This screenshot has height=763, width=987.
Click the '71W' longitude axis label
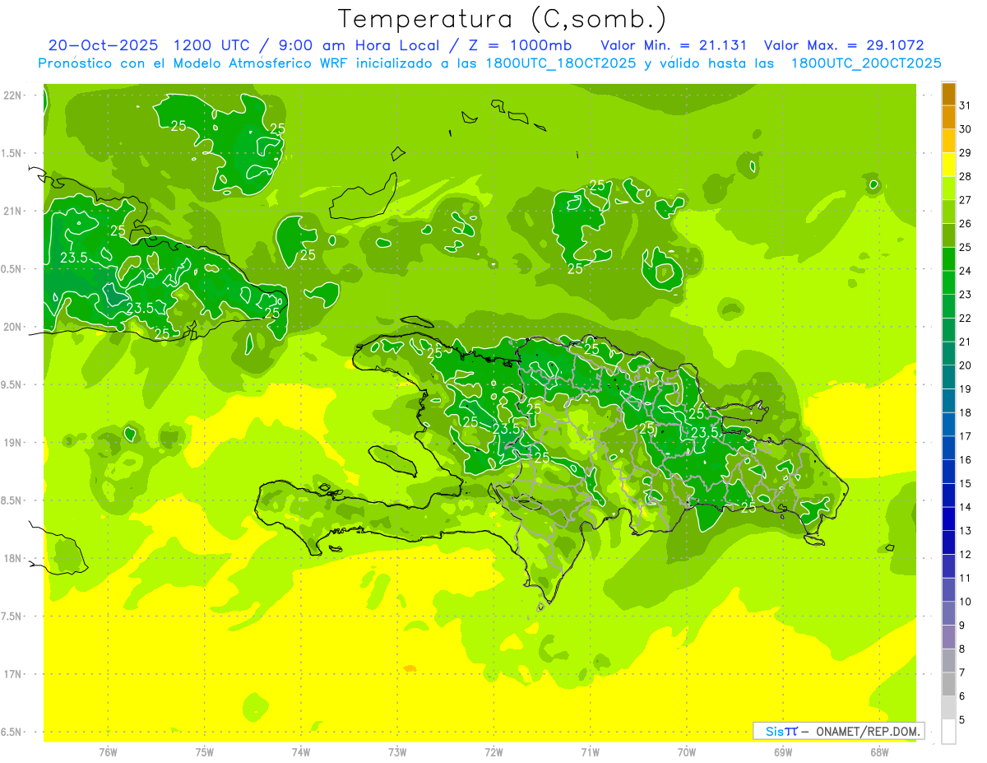pos(590,751)
